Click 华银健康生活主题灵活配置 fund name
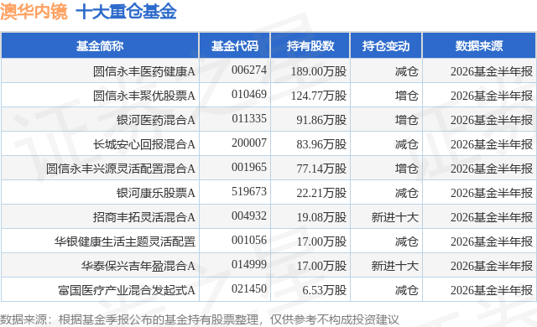This screenshot has width=537, height=327. pyautogui.click(x=125, y=241)
